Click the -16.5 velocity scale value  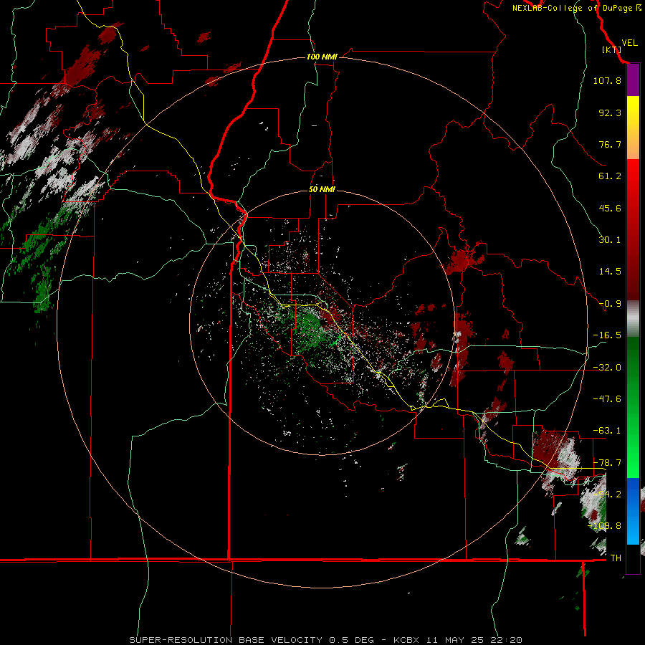click(607, 335)
